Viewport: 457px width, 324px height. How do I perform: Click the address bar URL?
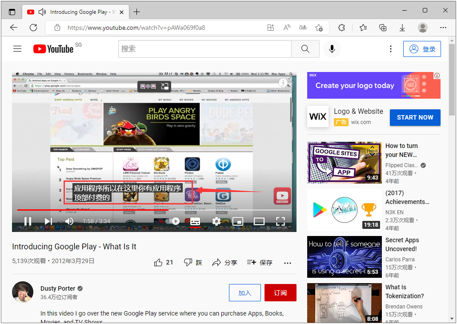(x=136, y=28)
